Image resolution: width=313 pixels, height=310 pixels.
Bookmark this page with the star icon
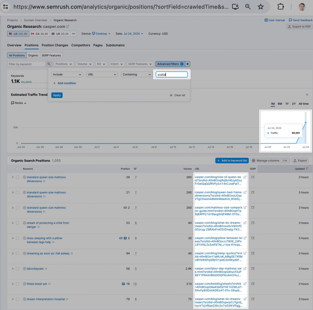coord(261,7)
